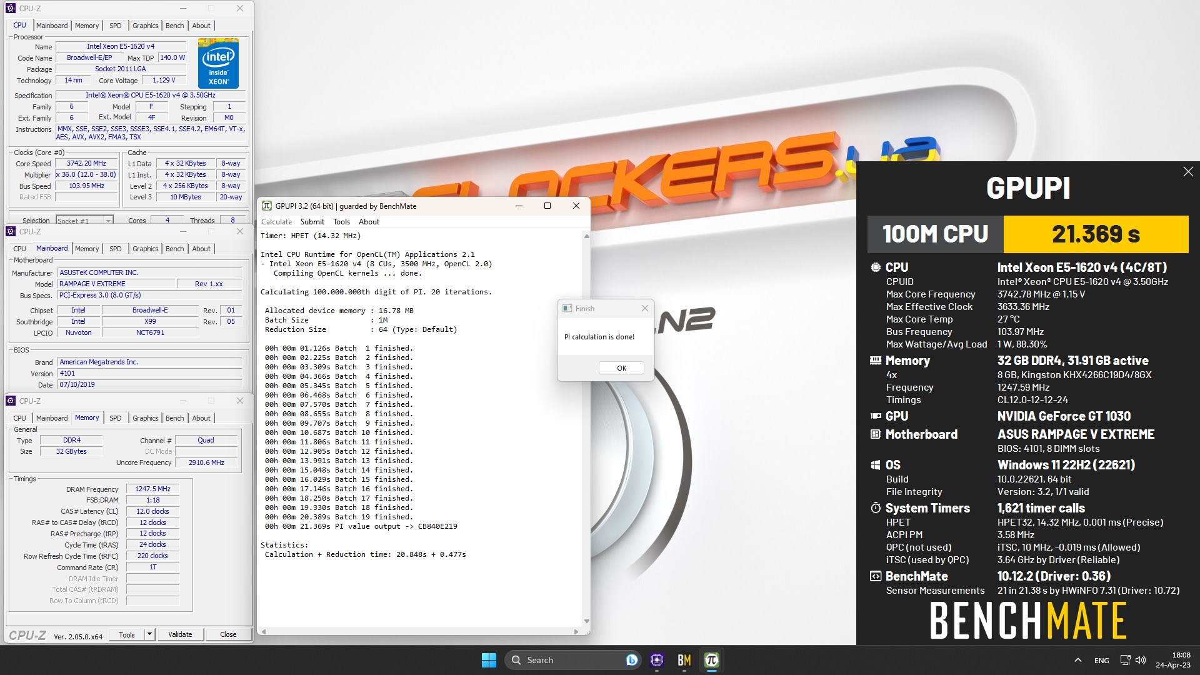The image size is (1200, 675).
Task: Open the Submit menu in GPUPI
Action: [x=312, y=222]
